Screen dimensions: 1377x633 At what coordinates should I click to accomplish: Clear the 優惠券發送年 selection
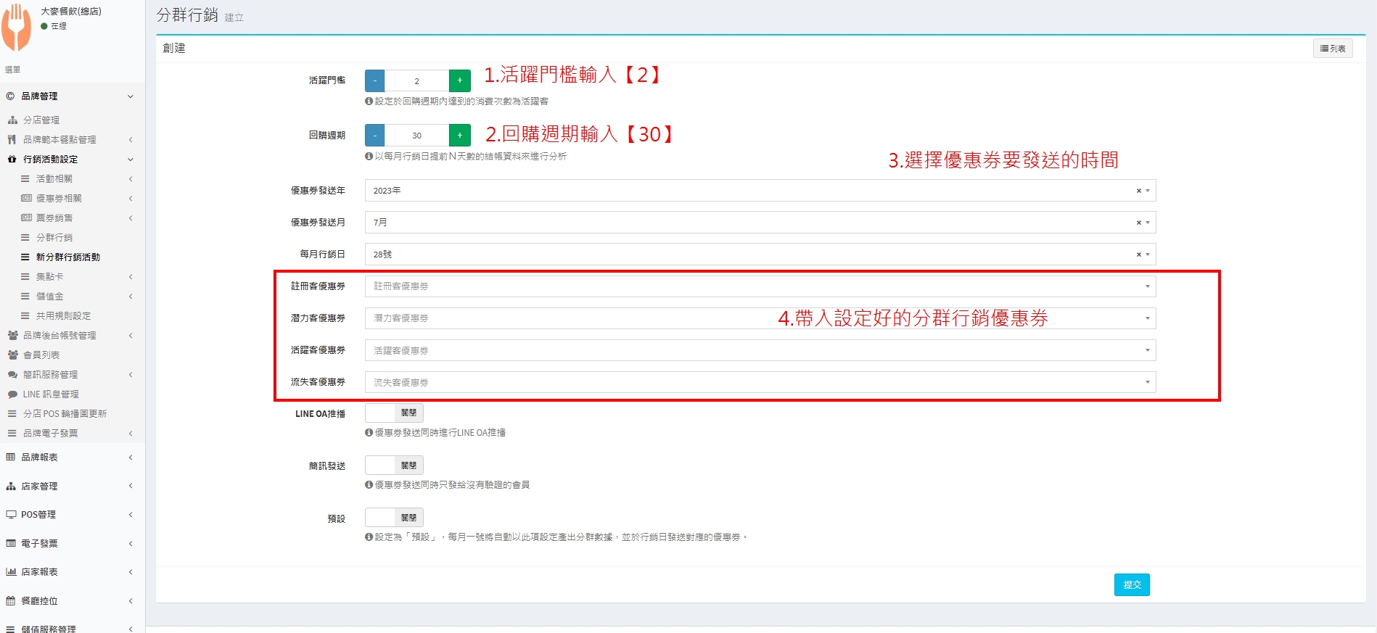point(1138,191)
